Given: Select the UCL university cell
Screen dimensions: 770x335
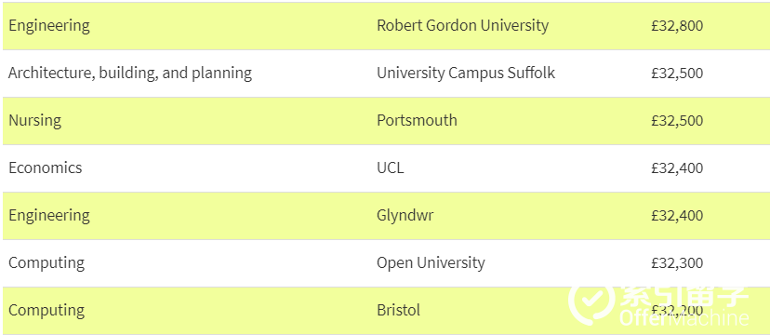Looking at the screenshot, I should (x=391, y=168).
